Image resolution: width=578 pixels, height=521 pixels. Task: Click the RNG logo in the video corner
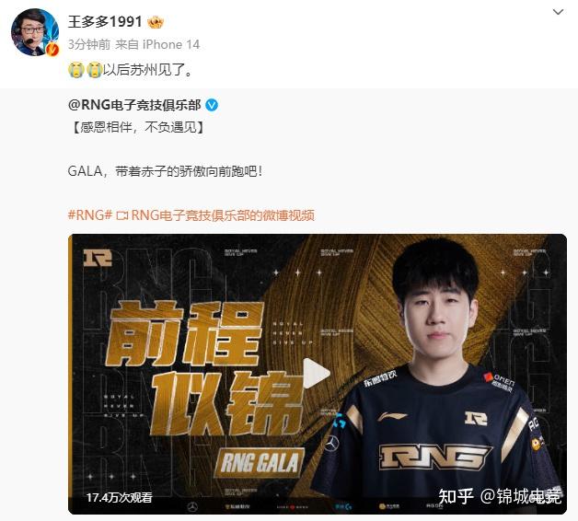[98, 258]
